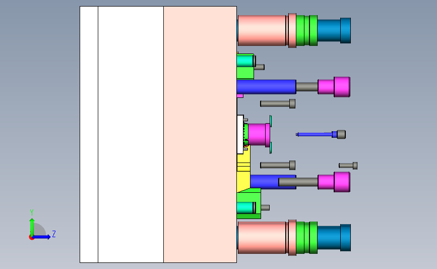
Task: Pick the gray head of the thin blue pin
Action: (x=341, y=134)
